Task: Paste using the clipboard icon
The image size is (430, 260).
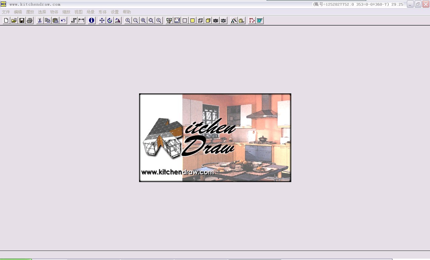Action: pyautogui.click(x=55, y=20)
